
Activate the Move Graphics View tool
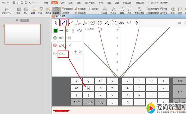point(136,23)
